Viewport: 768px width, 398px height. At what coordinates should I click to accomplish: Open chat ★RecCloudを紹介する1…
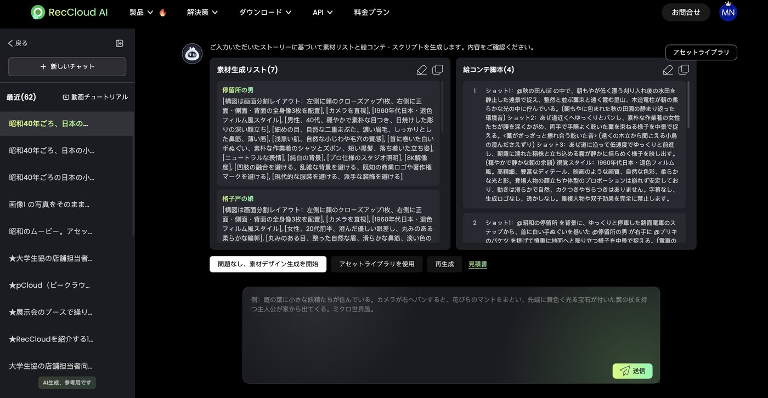click(x=67, y=339)
